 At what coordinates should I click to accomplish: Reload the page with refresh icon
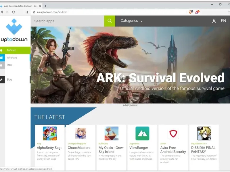click(x=13, y=12)
